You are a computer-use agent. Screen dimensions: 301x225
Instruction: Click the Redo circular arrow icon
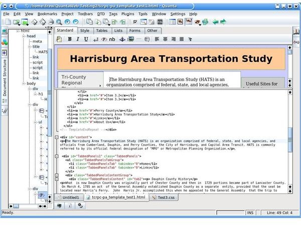click(x=76, y=22)
